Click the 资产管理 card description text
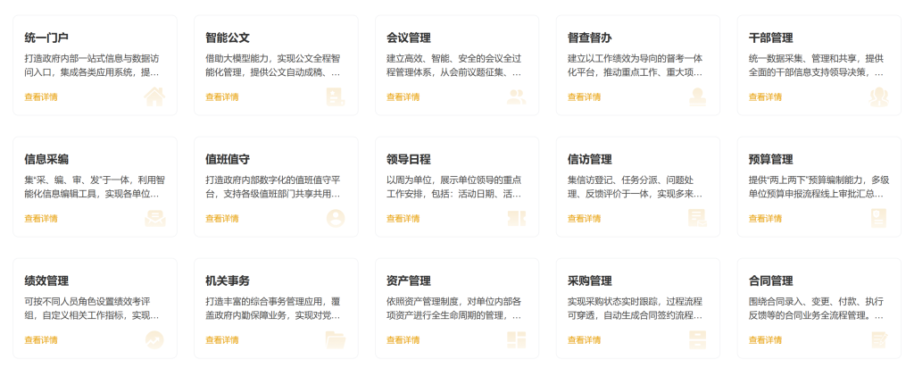Image resolution: width=914 pixels, height=368 pixels. tap(453, 307)
